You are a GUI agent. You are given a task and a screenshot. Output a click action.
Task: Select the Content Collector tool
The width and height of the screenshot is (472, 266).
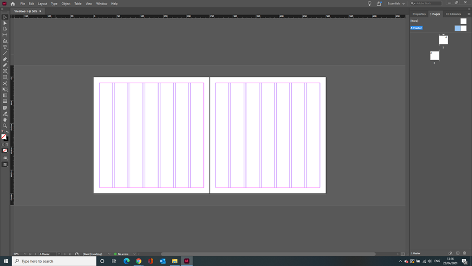(x=5, y=41)
